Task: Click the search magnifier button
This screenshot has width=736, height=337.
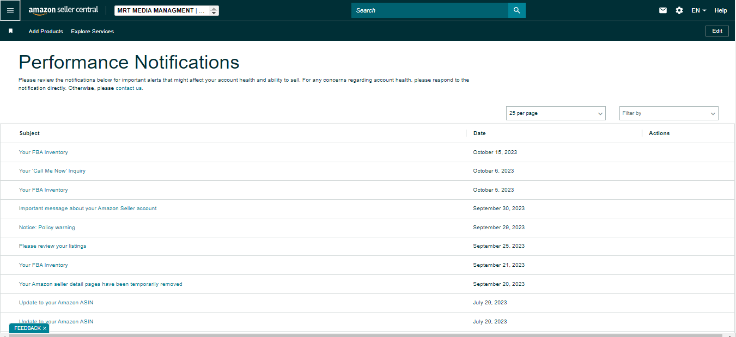Action: click(517, 10)
